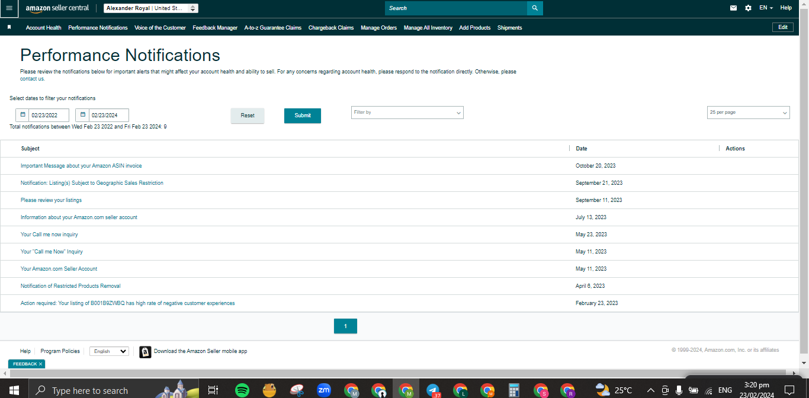Image resolution: width=809 pixels, height=398 pixels.
Task: Click the microphone tray icon
Action: click(678, 390)
